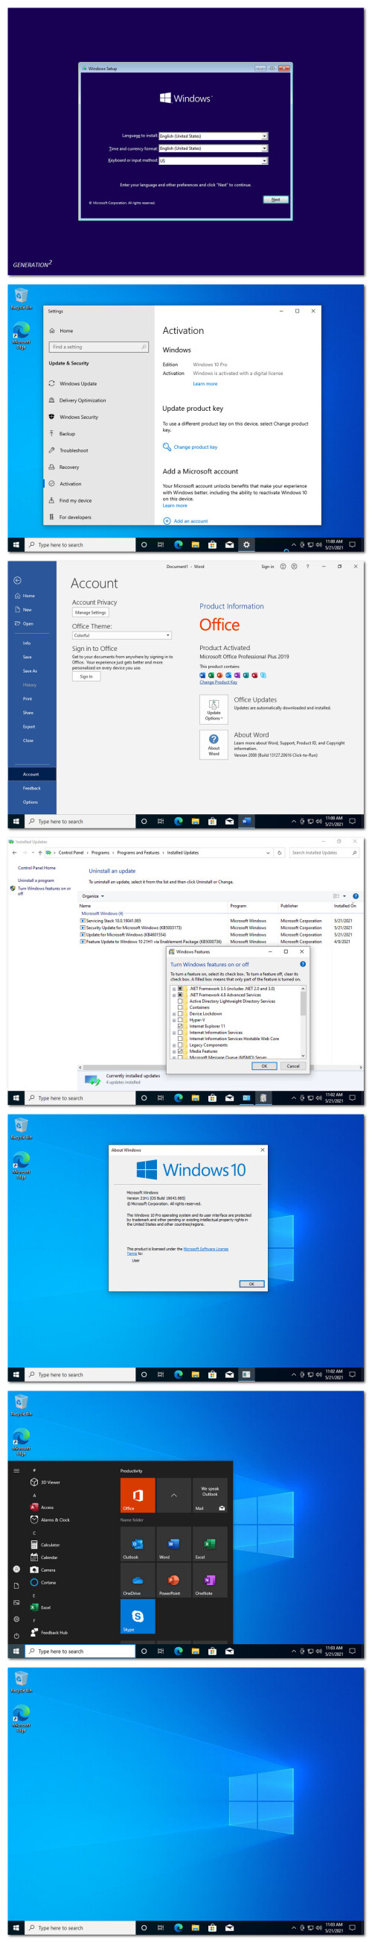Check the Device Lockdown checkbox
This screenshot has width=372, height=1943.
point(180,1014)
